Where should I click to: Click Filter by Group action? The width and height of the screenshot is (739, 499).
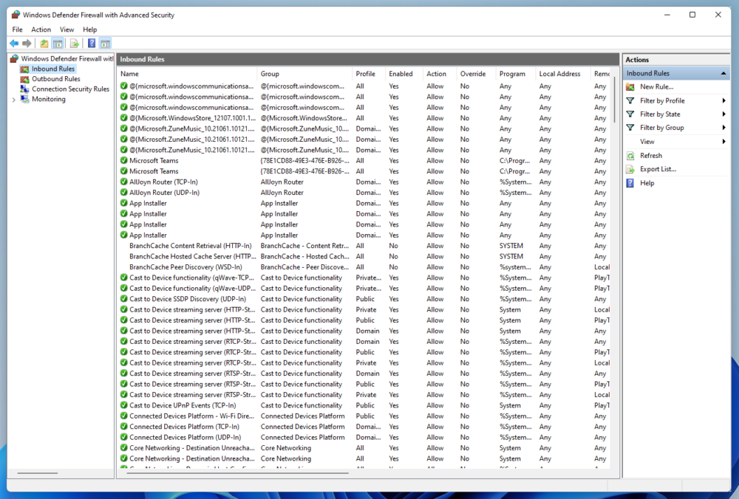point(661,128)
